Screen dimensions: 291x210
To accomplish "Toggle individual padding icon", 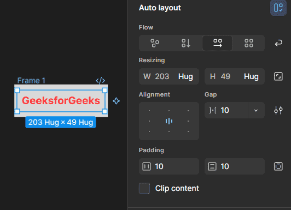I will coord(278,166).
